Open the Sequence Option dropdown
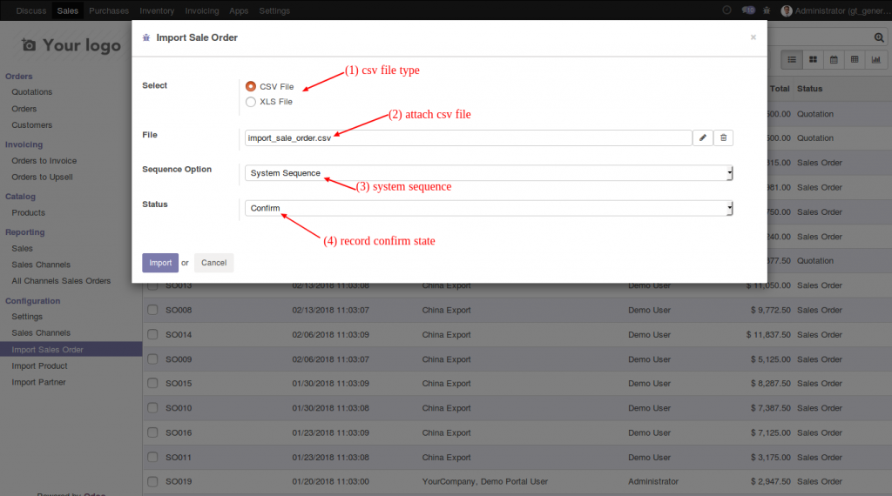Screen dimensions: 892x496 pos(488,173)
